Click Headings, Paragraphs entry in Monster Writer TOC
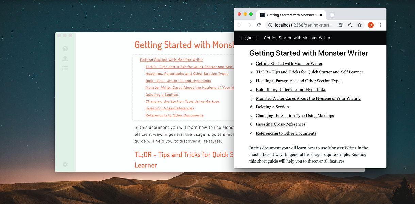This screenshot has width=415, height=204. (x=187, y=74)
